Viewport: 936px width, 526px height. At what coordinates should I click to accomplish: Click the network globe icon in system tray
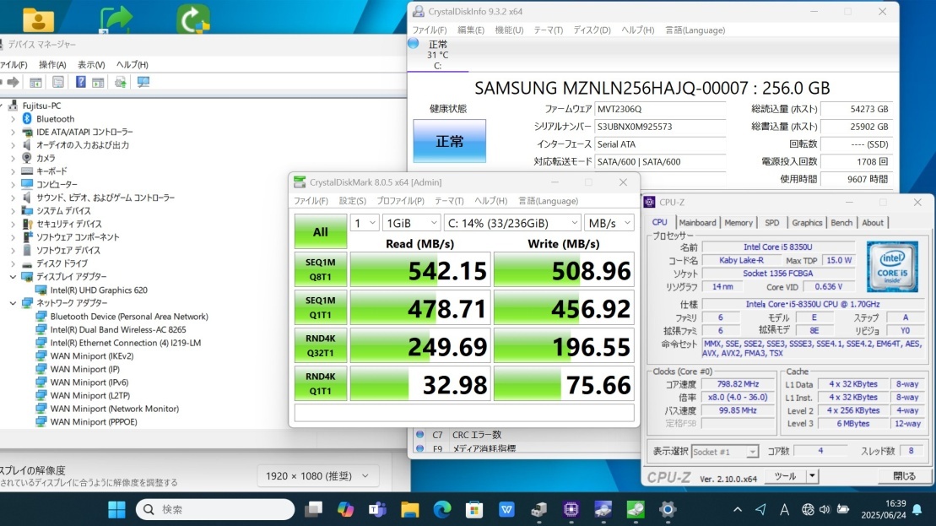coord(808,509)
